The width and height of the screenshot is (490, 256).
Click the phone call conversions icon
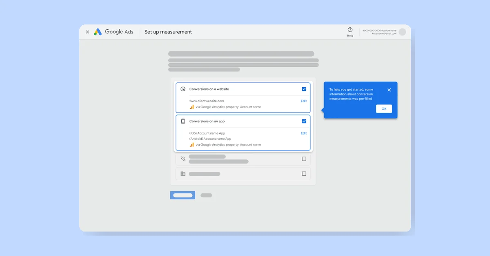(183, 159)
